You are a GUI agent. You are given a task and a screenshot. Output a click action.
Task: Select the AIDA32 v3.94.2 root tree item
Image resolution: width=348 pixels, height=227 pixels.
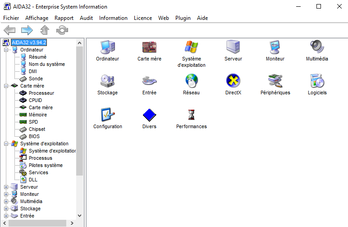[x=29, y=42]
